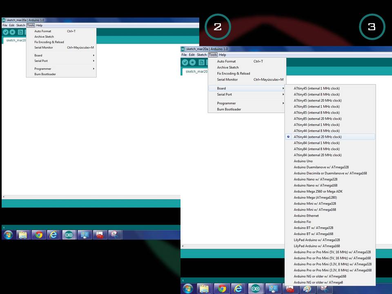Choose Arduino Duemilanove w/ ATmega328 board
Viewport: 392px width, 294px height.
(330, 167)
